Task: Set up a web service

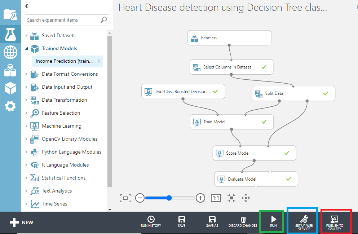Action: (302, 221)
